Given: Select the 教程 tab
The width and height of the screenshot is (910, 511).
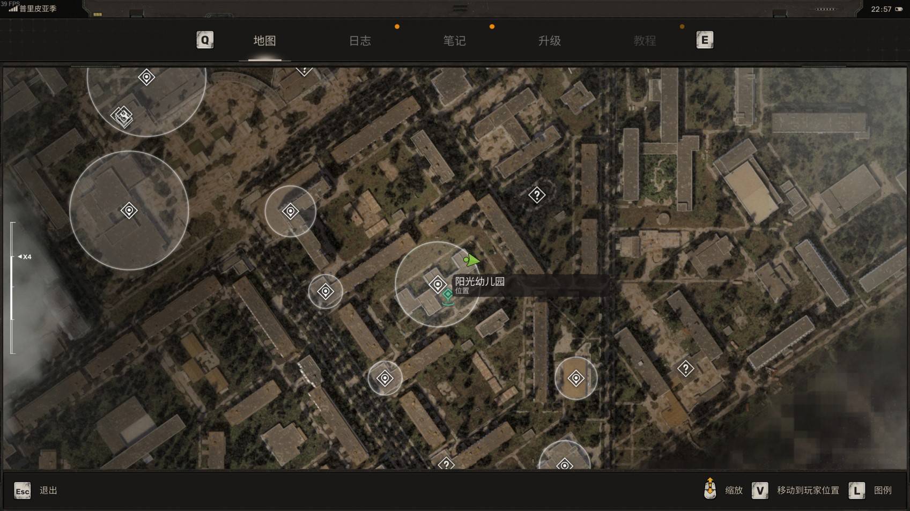Looking at the screenshot, I should pyautogui.click(x=645, y=41).
